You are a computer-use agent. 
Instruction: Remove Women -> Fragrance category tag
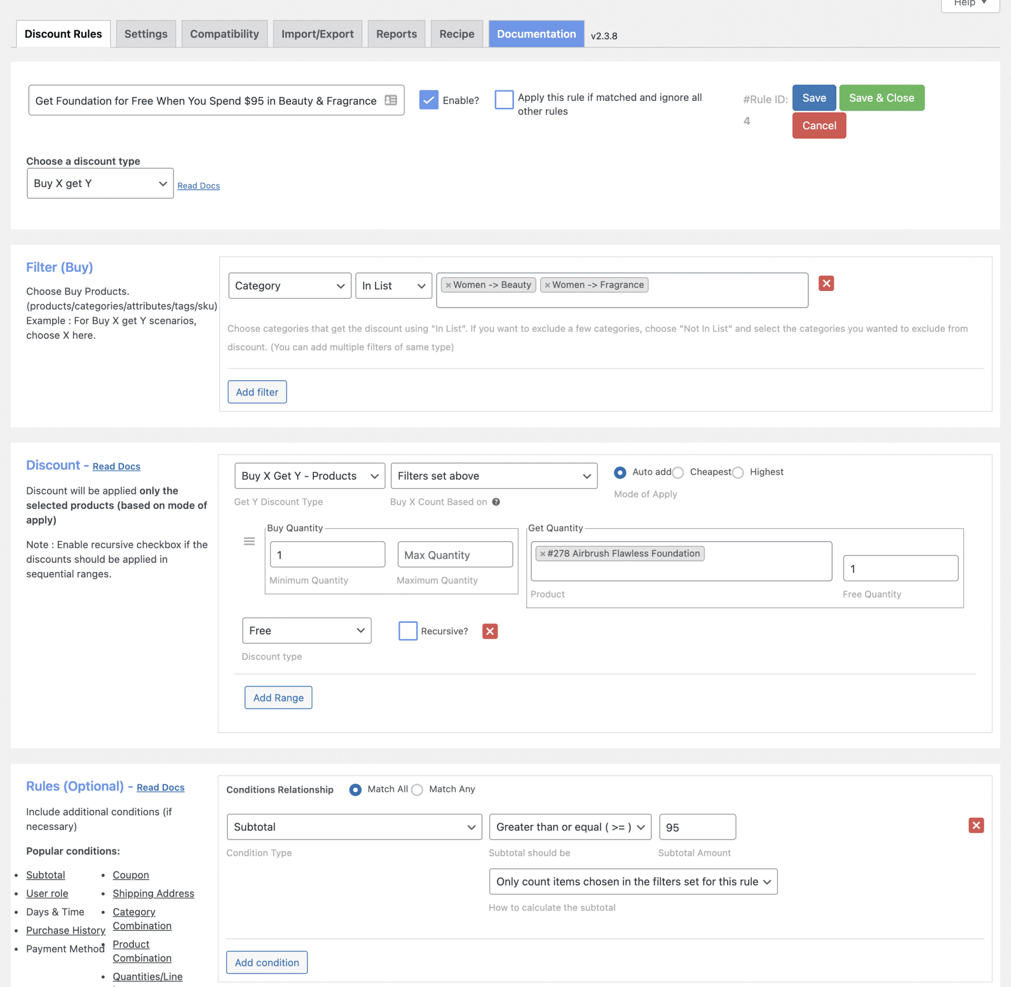(547, 285)
